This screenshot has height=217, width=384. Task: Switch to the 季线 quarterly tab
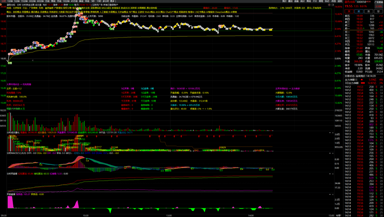point(81,1)
